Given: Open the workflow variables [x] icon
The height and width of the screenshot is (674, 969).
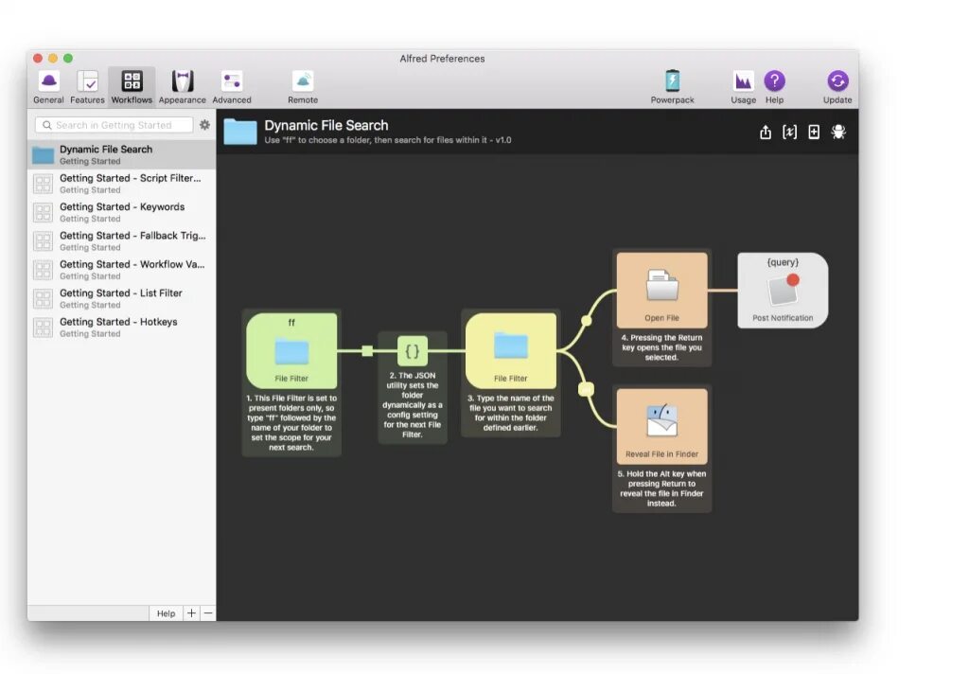Looking at the screenshot, I should click(789, 132).
